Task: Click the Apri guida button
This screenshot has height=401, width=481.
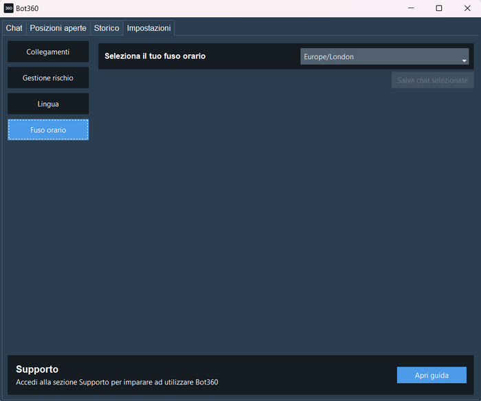Action: pyautogui.click(x=432, y=375)
